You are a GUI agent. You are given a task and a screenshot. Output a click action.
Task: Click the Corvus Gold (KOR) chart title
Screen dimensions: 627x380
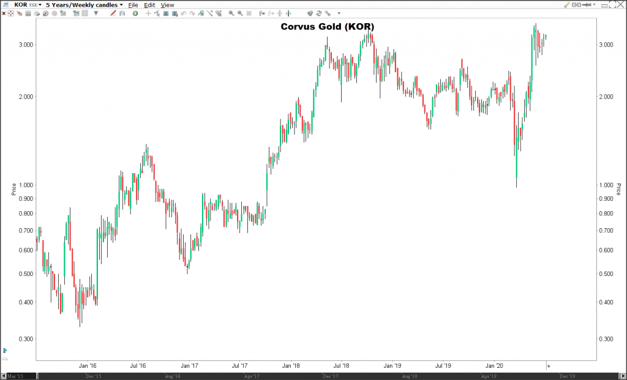coord(328,26)
